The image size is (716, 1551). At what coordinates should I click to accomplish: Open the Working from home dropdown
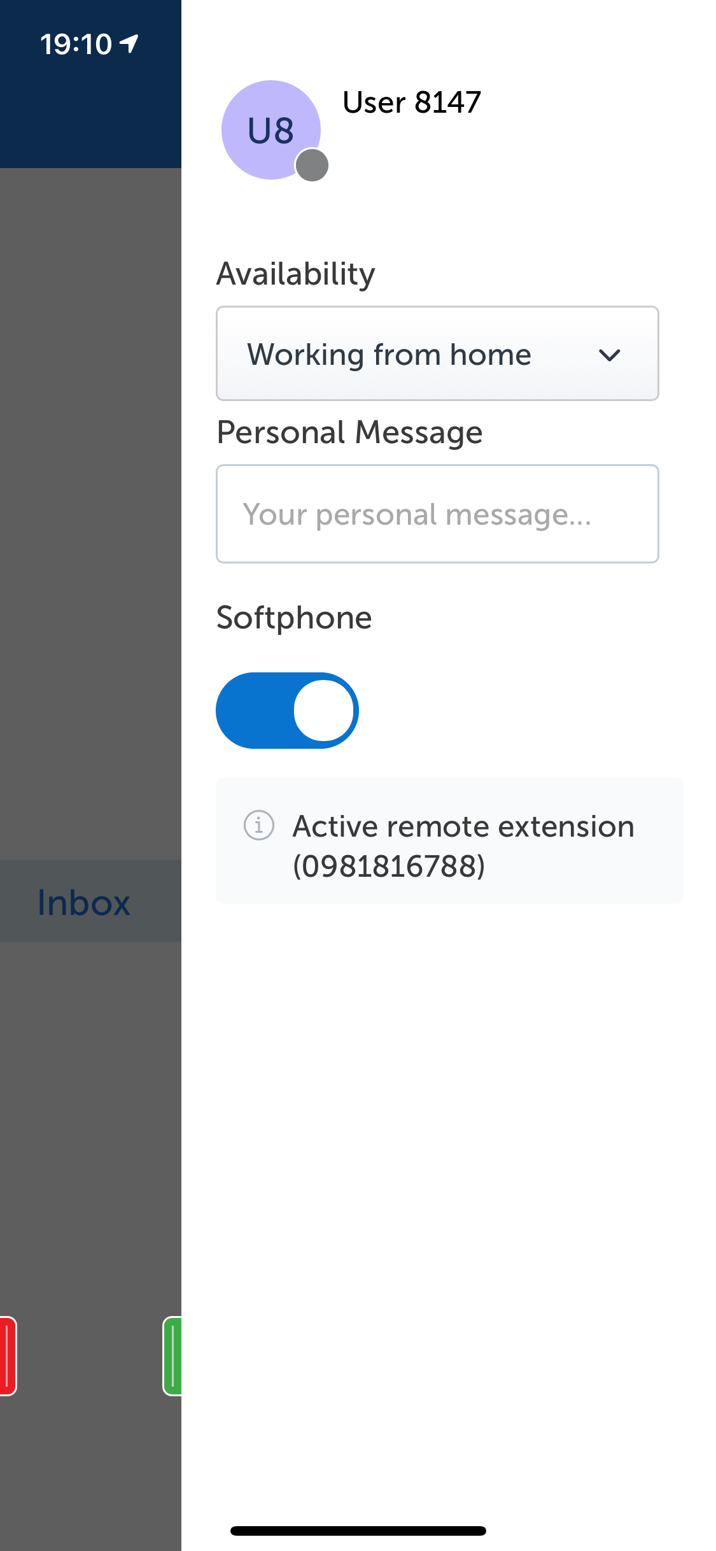tap(437, 354)
